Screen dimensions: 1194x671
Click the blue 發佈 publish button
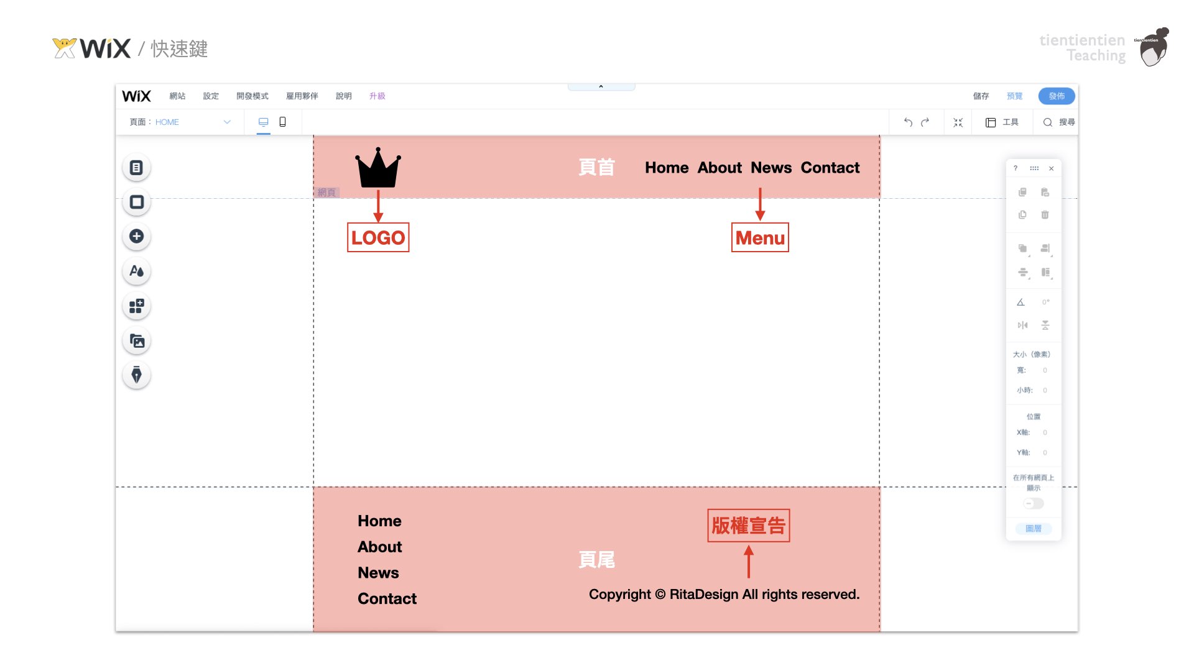click(1056, 96)
